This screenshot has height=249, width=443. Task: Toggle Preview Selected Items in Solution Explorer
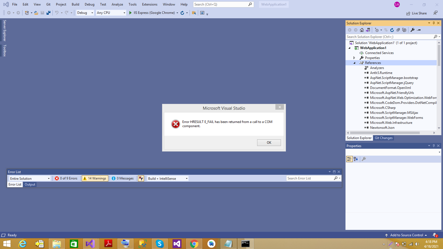419,30
